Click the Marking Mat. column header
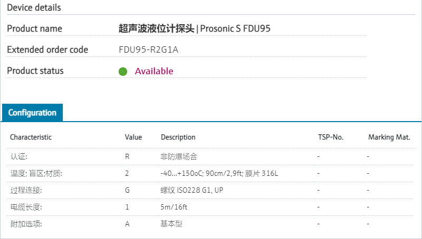This screenshot has height=239, width=422. (x=389, y=137)
